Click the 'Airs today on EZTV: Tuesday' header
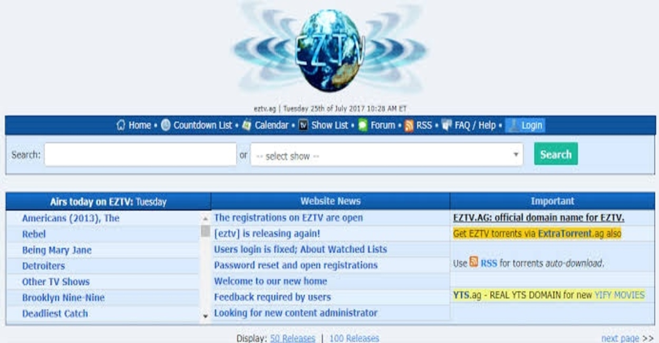The height and width of the screenshot is (343, 659). point(108,202)
